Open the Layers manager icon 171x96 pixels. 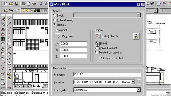pyautogui.click(x=5, y=11)
